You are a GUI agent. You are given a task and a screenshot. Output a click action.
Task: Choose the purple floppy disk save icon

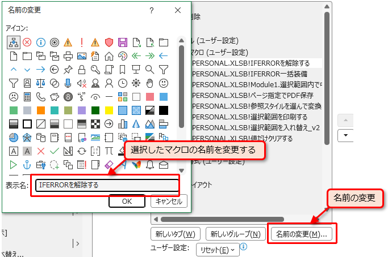tap(122, 42)
